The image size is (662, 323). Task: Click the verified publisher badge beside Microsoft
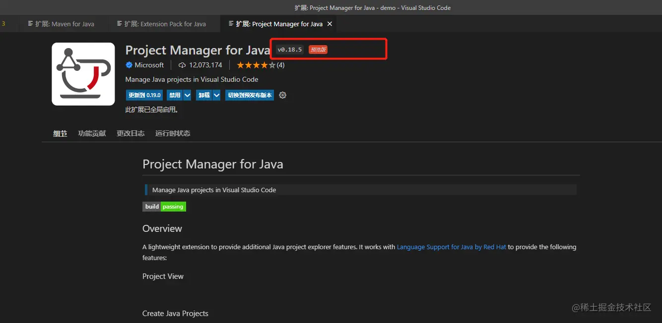click(129, 65)
